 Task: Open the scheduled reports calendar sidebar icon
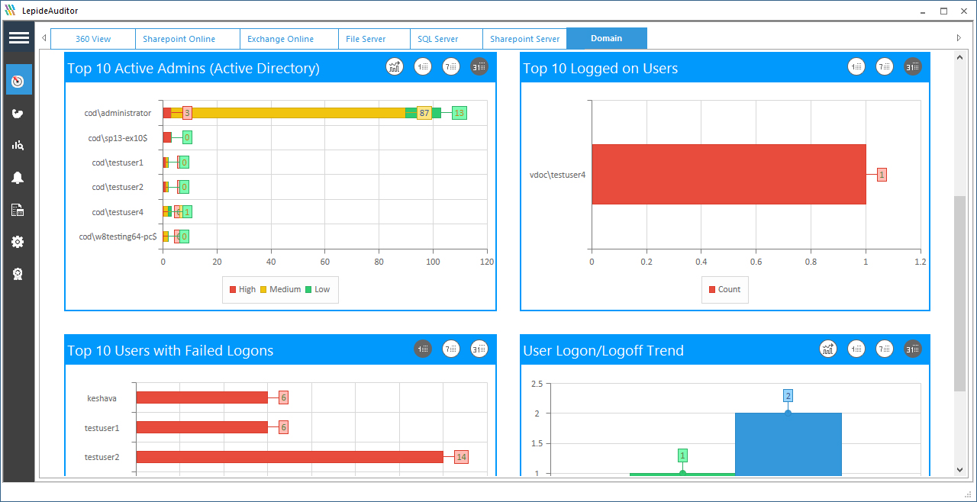tap(18, 210)
